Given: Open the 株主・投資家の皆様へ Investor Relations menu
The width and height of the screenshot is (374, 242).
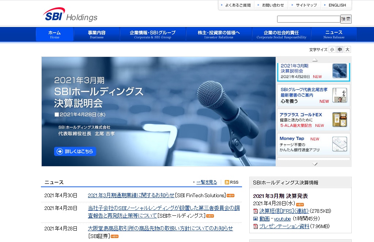Looking at the screenshot, I should (219, 34).
